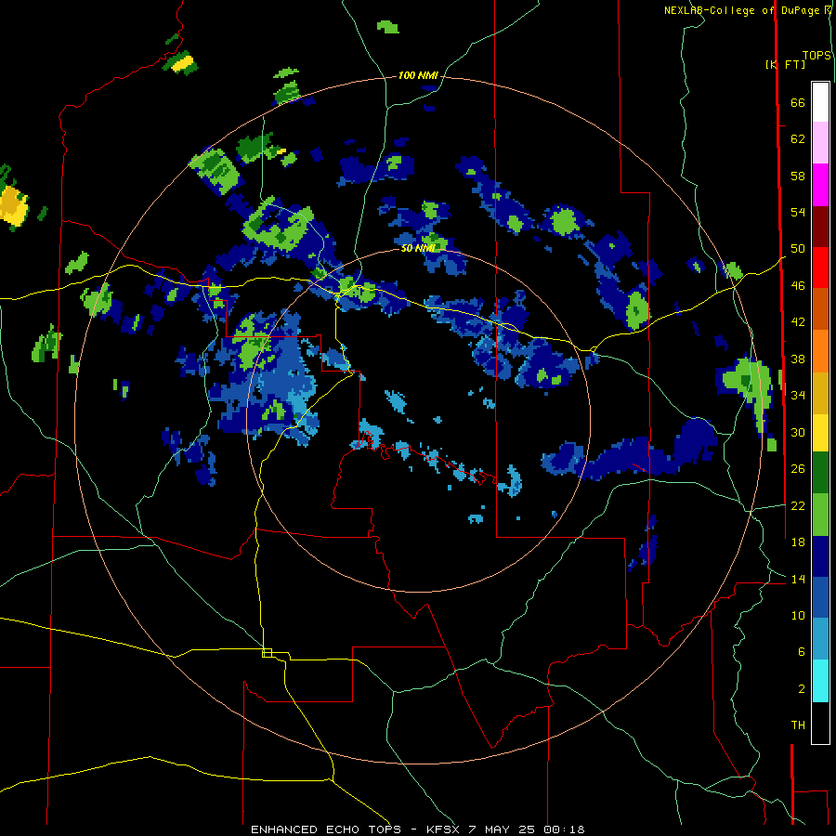Pick the light green legend swatch
Screen dimensions: 836x836
point(820,515)
